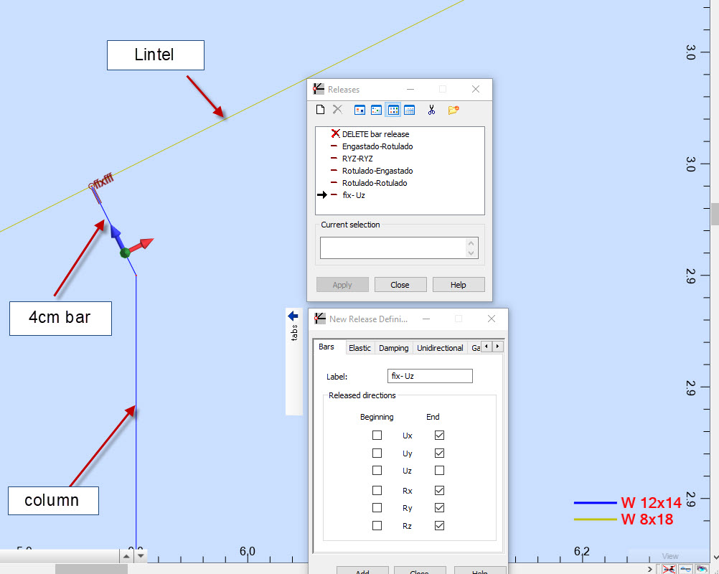Toggle Beginning Rz release checkbox
The image size is (719, 574).
coord(377,525)
